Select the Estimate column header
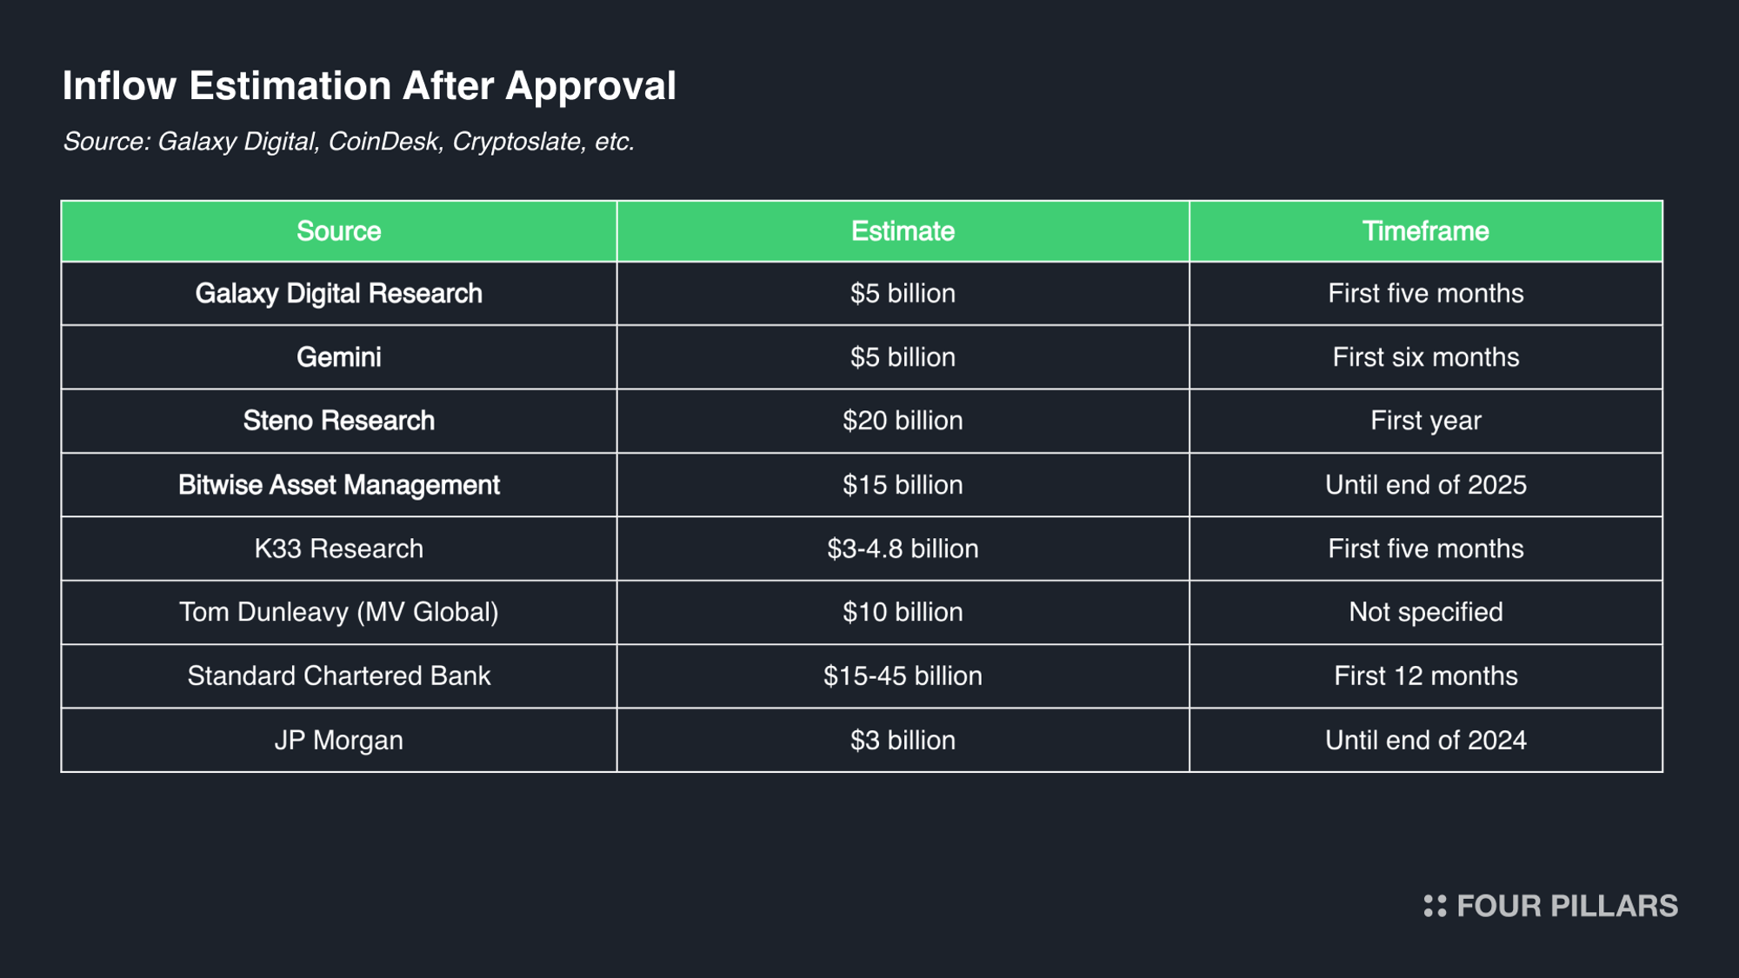Viewport: 1739px width, 978px height. 903,231
